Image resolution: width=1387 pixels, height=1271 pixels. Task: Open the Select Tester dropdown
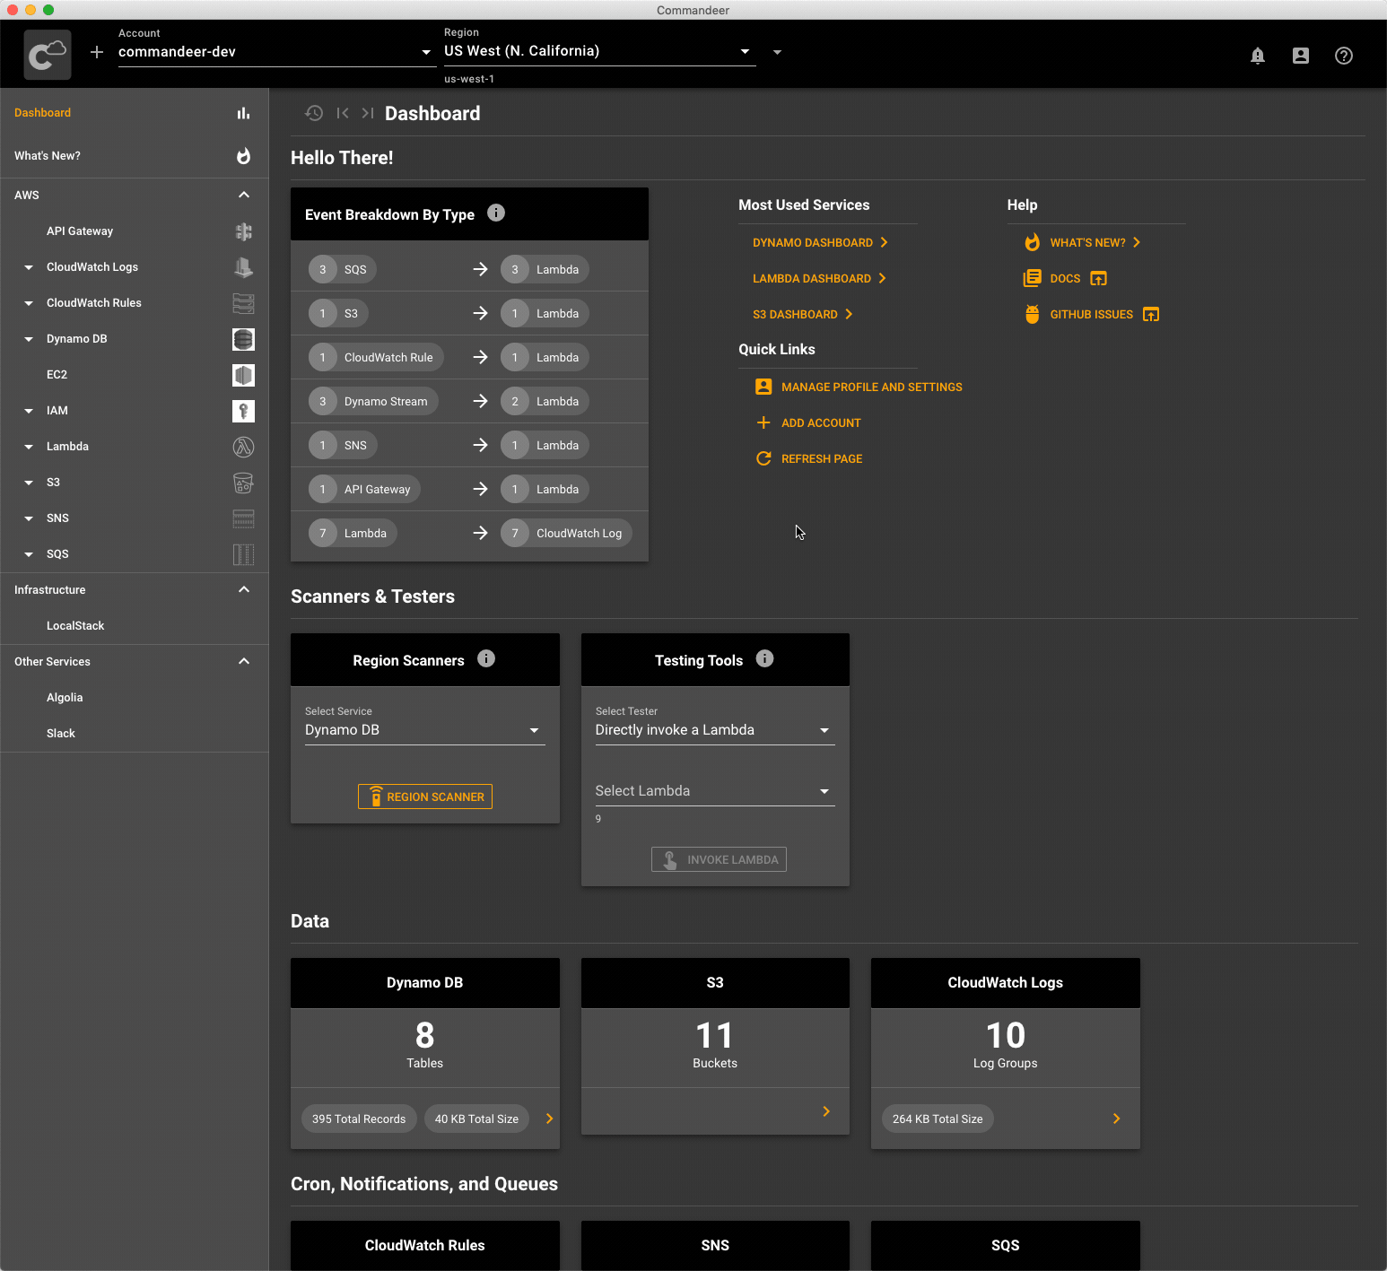(715, 730)
